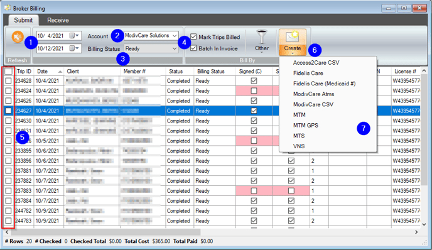The height and width of the screenshot is (250, 432).
Task: Sort by the Status column header
Action: click(x=180, y=72)
